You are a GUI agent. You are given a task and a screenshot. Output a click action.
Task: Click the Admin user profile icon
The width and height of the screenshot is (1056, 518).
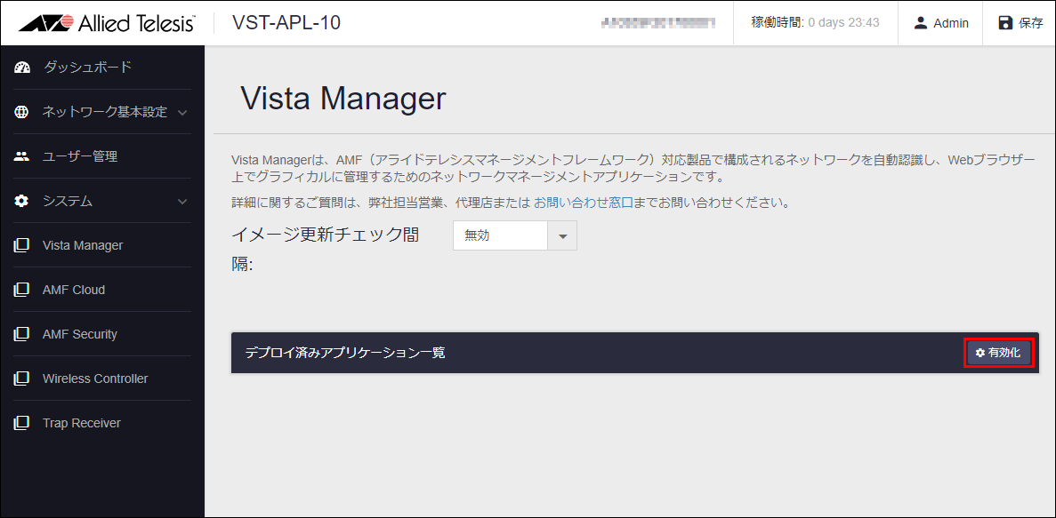pyautogui.click(x=921, y=23)
